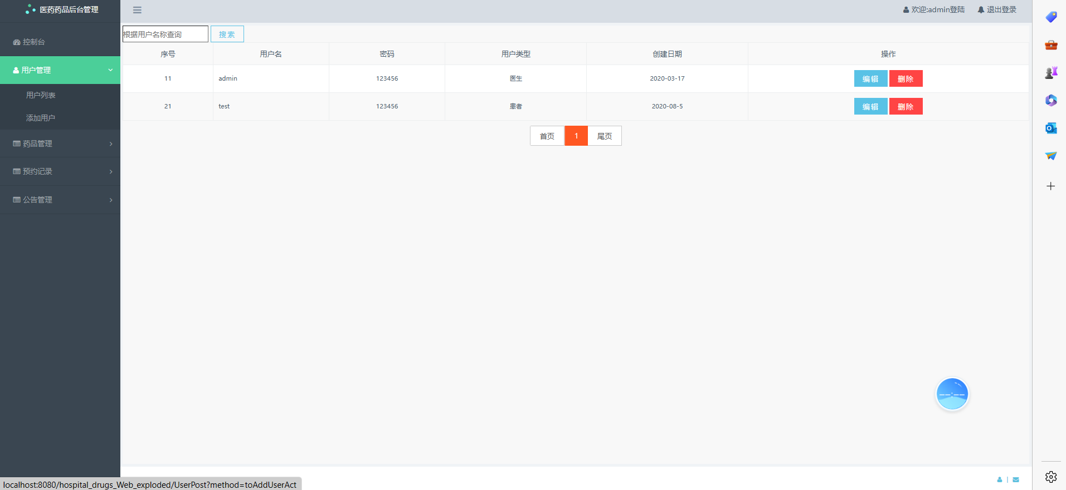Click the footer user icon

(1000, 479)
